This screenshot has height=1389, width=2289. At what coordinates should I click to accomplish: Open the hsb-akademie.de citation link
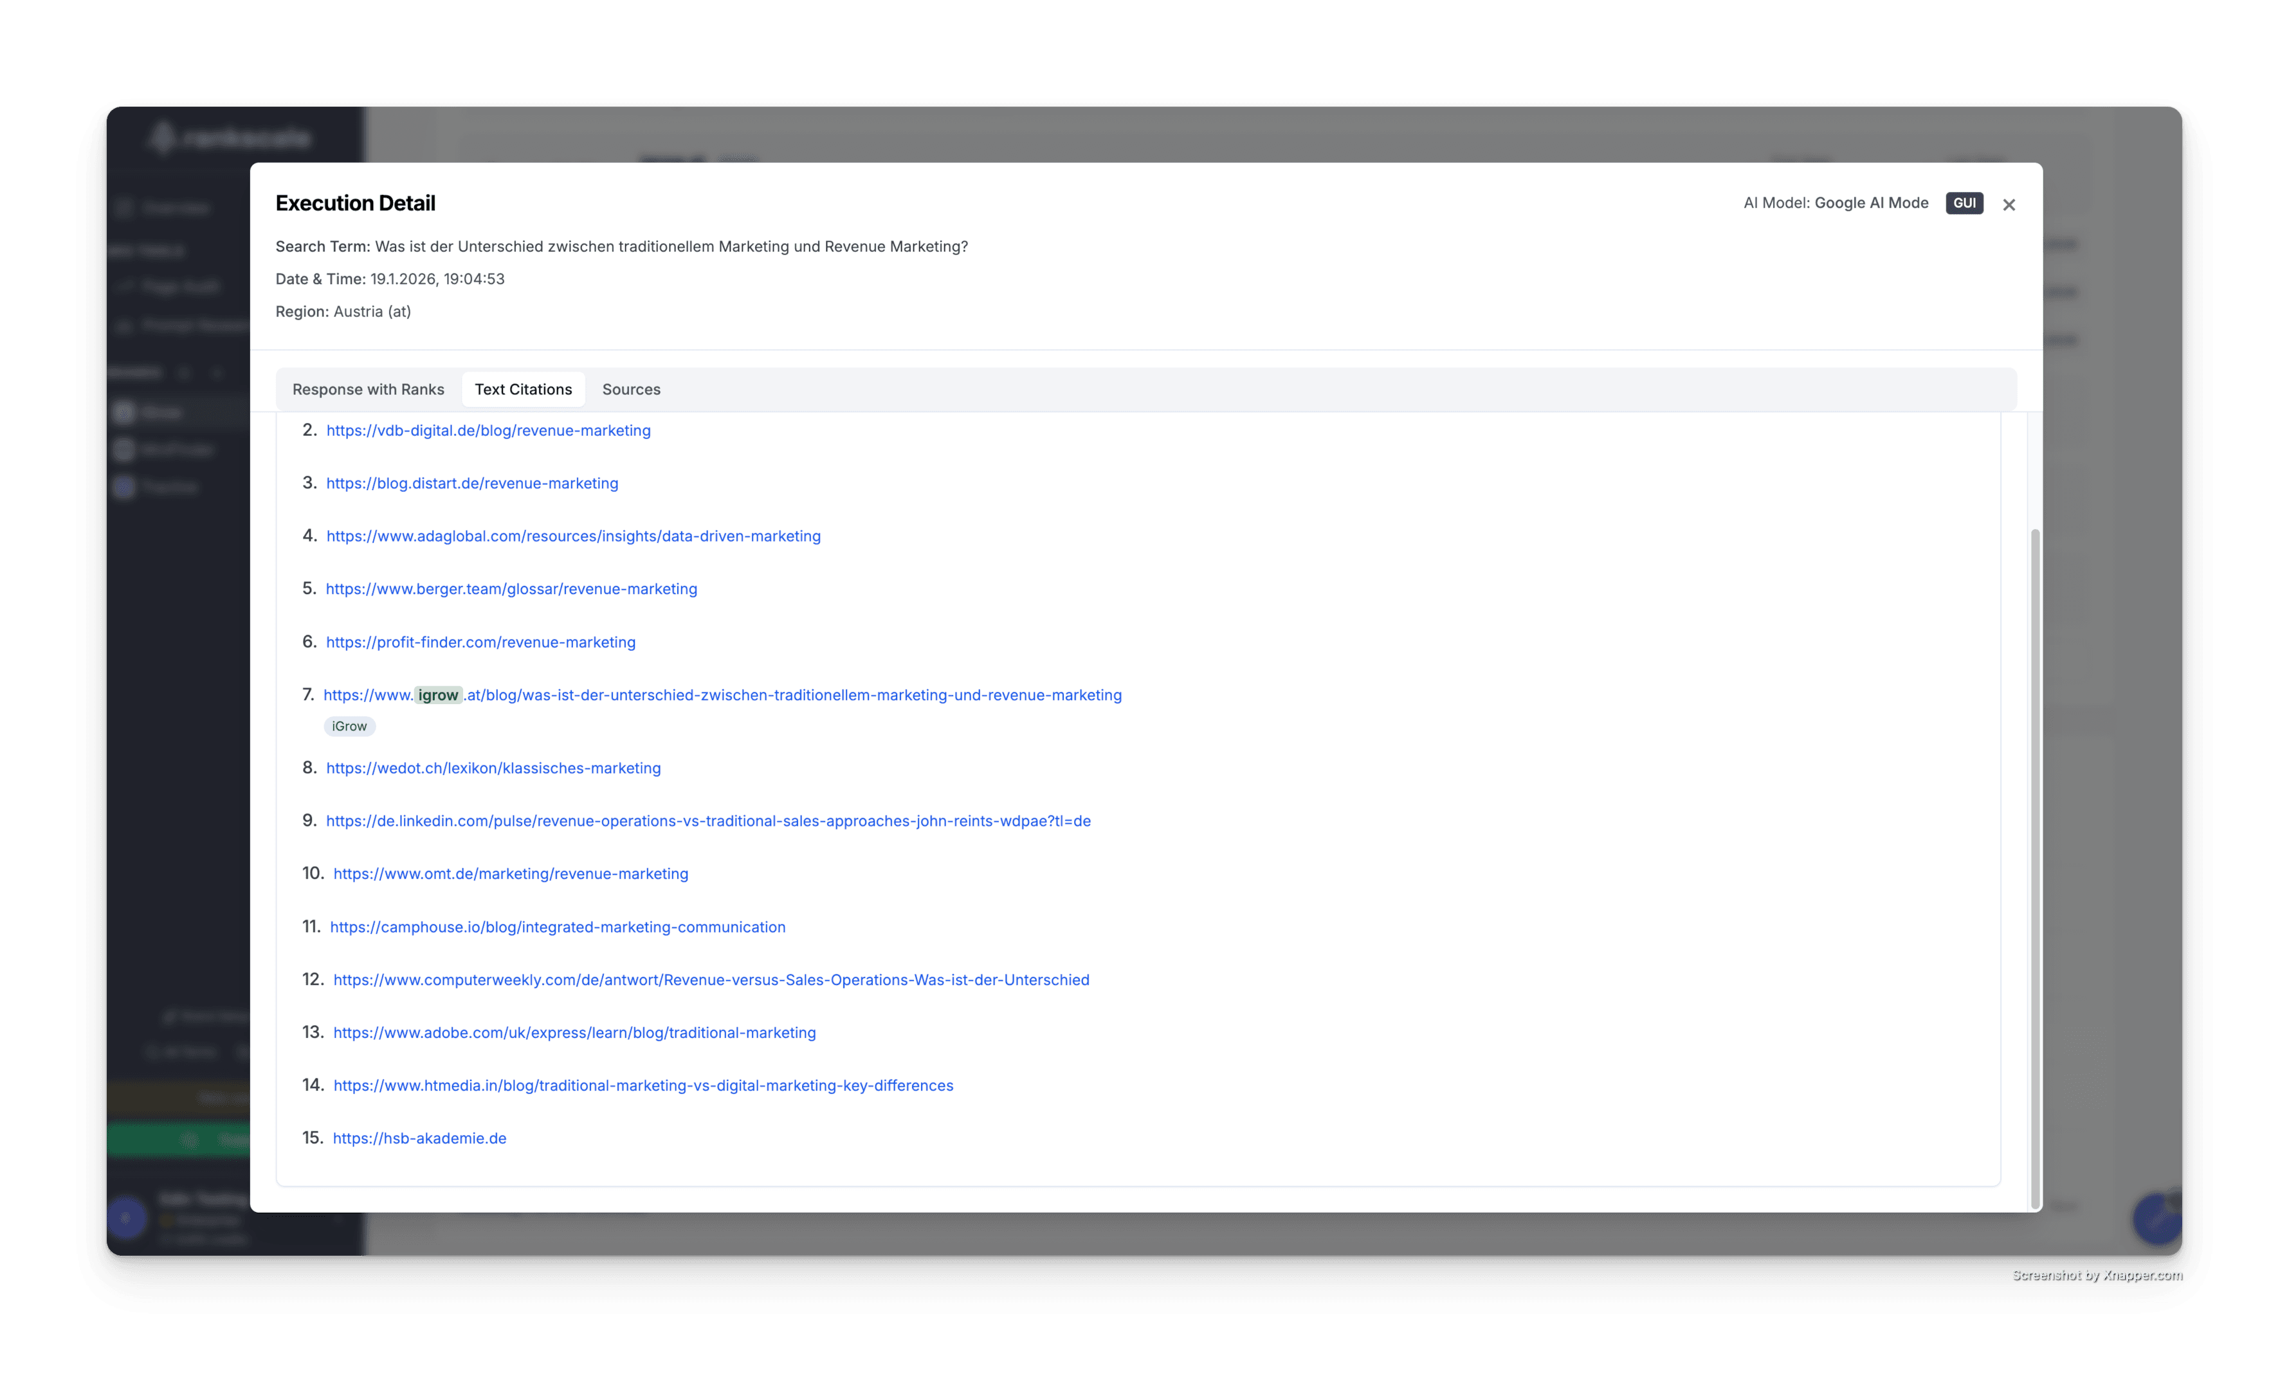click(x=419, y=1137)
